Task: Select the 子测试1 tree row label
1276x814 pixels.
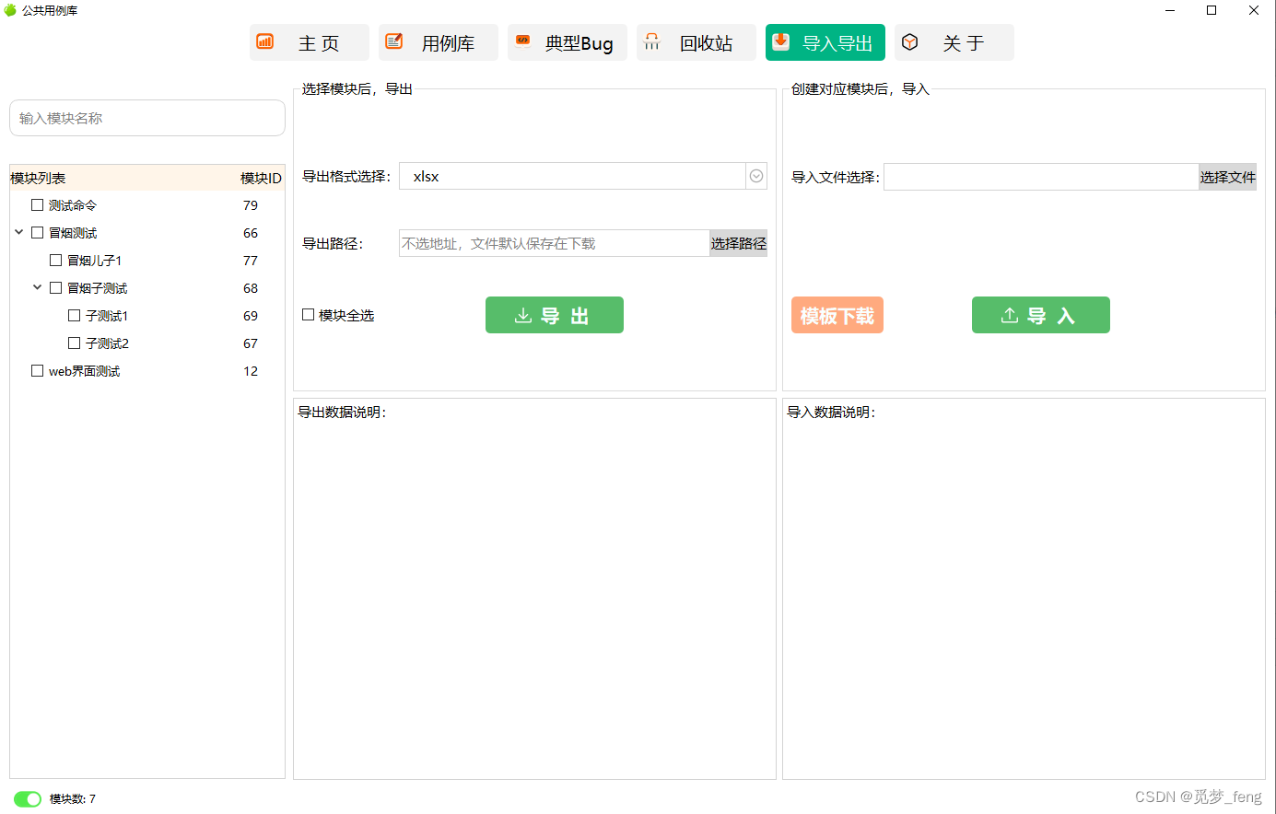Action: coord(107,316)
